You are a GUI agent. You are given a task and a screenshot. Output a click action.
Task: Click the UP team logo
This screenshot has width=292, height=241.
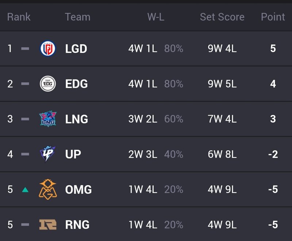click(48, 154)
